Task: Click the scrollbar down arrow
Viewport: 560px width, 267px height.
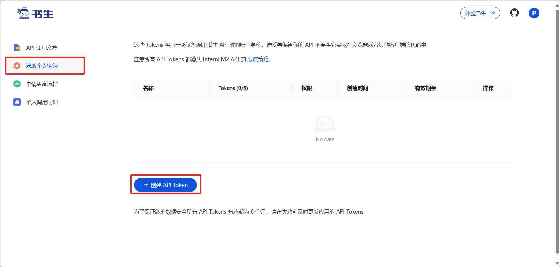Action: (557, 263)
